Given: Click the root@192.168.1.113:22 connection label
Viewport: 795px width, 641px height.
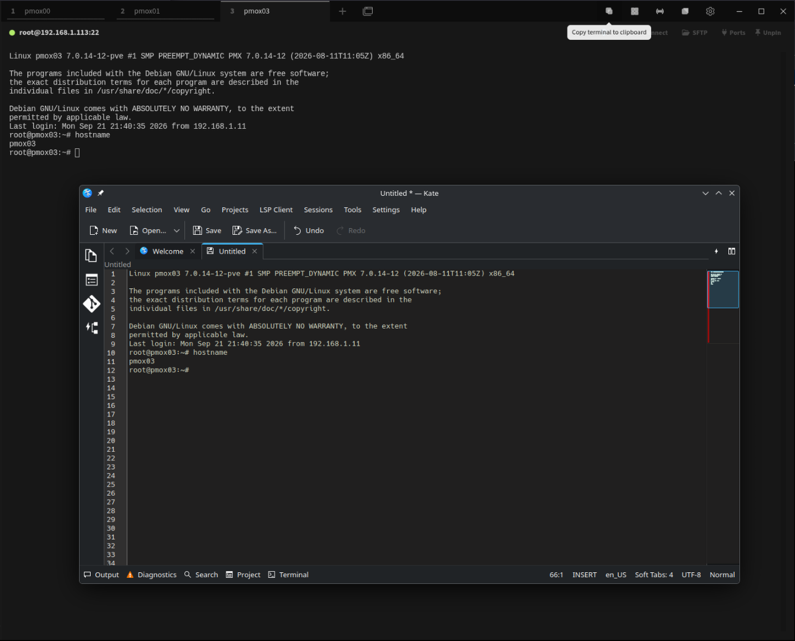Looking at the screenshot, I should pyautogui.click(x=59, y=32).
